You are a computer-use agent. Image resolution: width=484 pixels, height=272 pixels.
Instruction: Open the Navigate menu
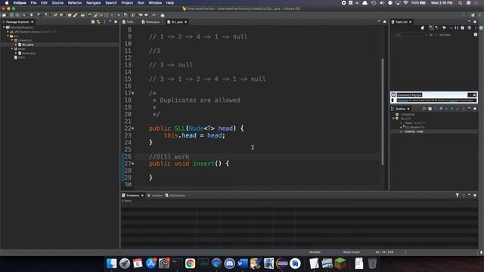pos(93,3)
